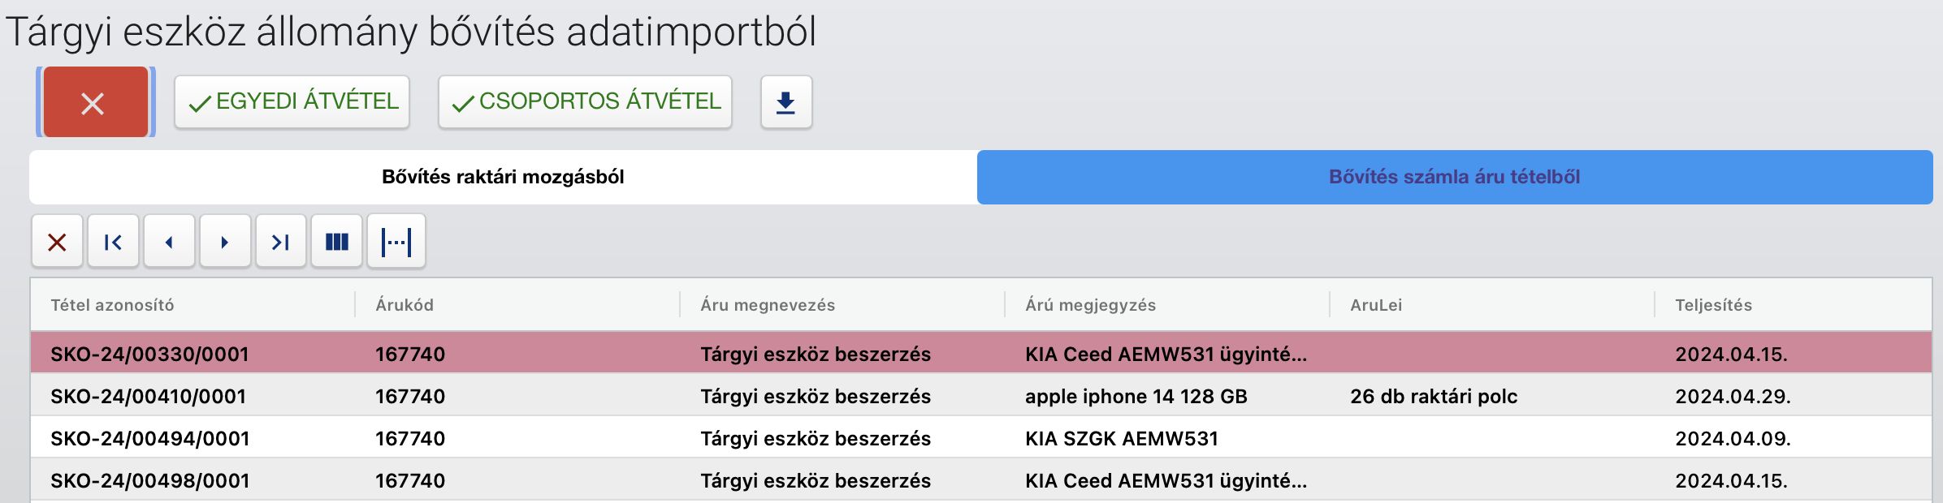This screenshot has height=503, width=1943.
Task: Click the fit column width icon
Action: (x=396, y=241)
